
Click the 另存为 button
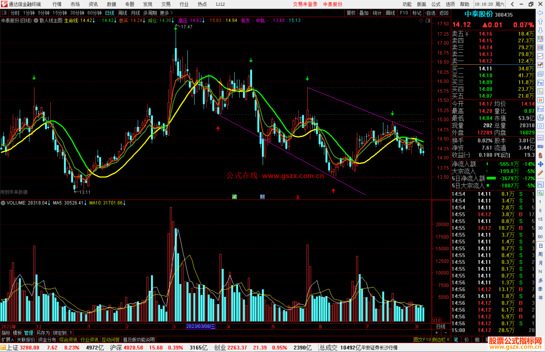pyautogui.click(x=43, y=333)
